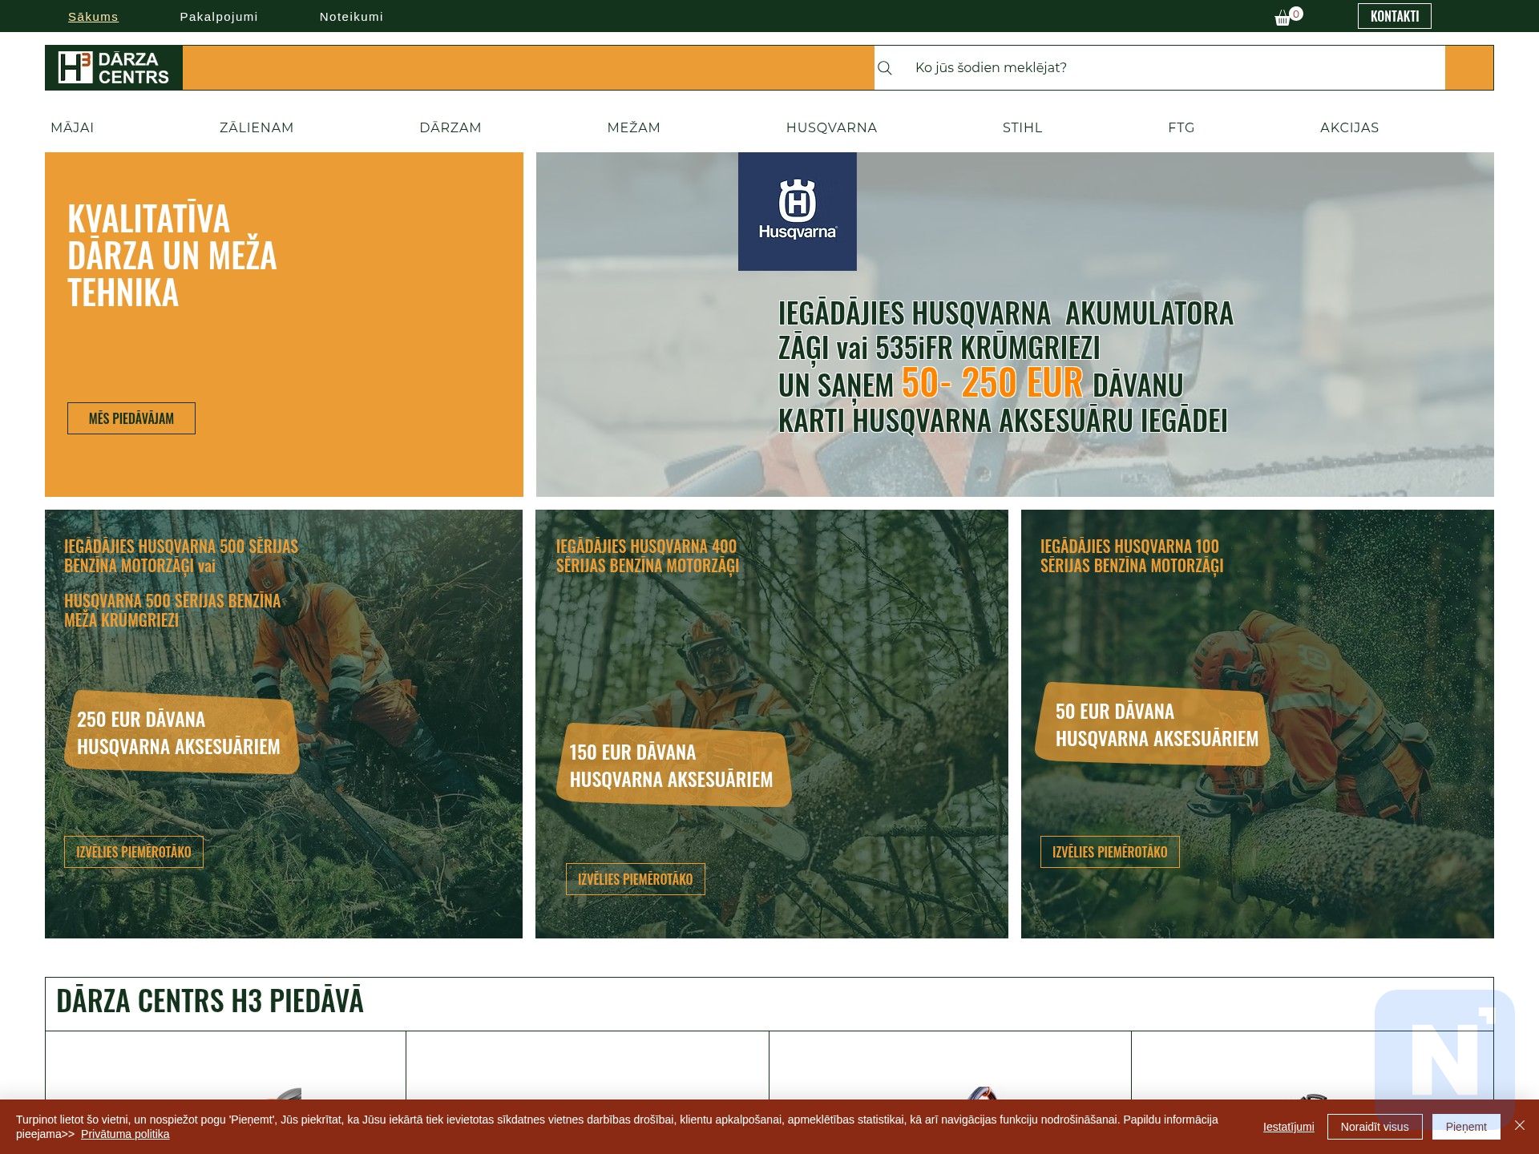Click the KVALITATĪVA DĀRZA UN MEŽA TEHNIKA heading
1539x1154 pixels.
(x=172, y=256)
